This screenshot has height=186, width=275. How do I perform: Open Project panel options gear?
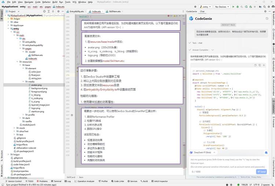(x=58, y=11)
